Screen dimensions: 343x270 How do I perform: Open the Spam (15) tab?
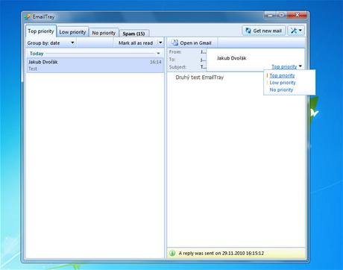pos(133,34)
